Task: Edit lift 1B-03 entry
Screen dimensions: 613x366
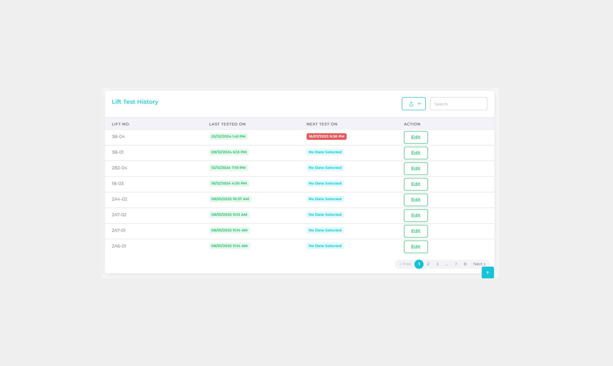Action: 415,184
